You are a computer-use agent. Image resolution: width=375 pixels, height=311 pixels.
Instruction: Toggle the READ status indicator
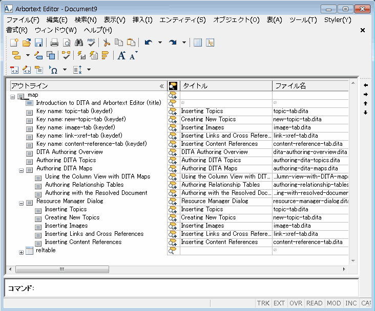point(314,303)
